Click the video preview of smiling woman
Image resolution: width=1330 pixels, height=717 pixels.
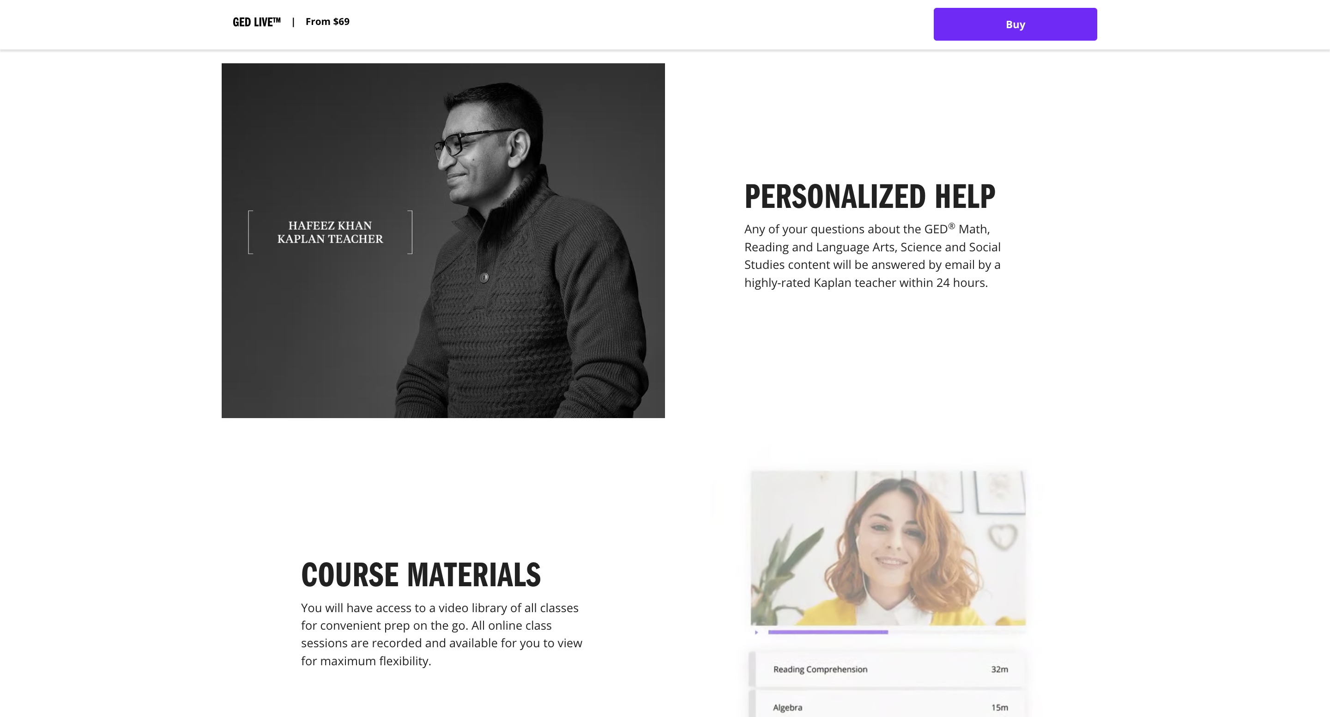click(x=888, y=548)
